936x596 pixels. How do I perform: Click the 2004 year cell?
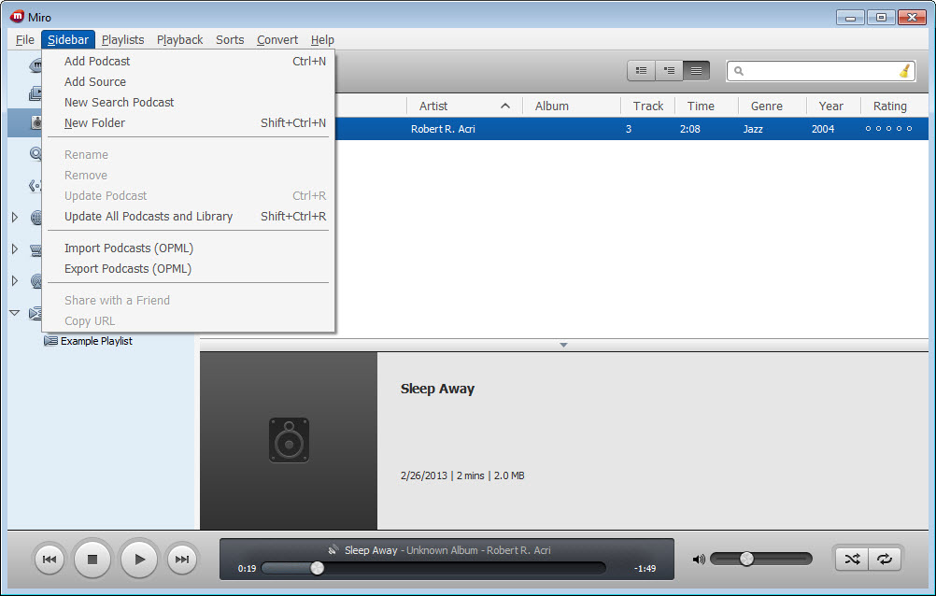[x=823, y=129]
